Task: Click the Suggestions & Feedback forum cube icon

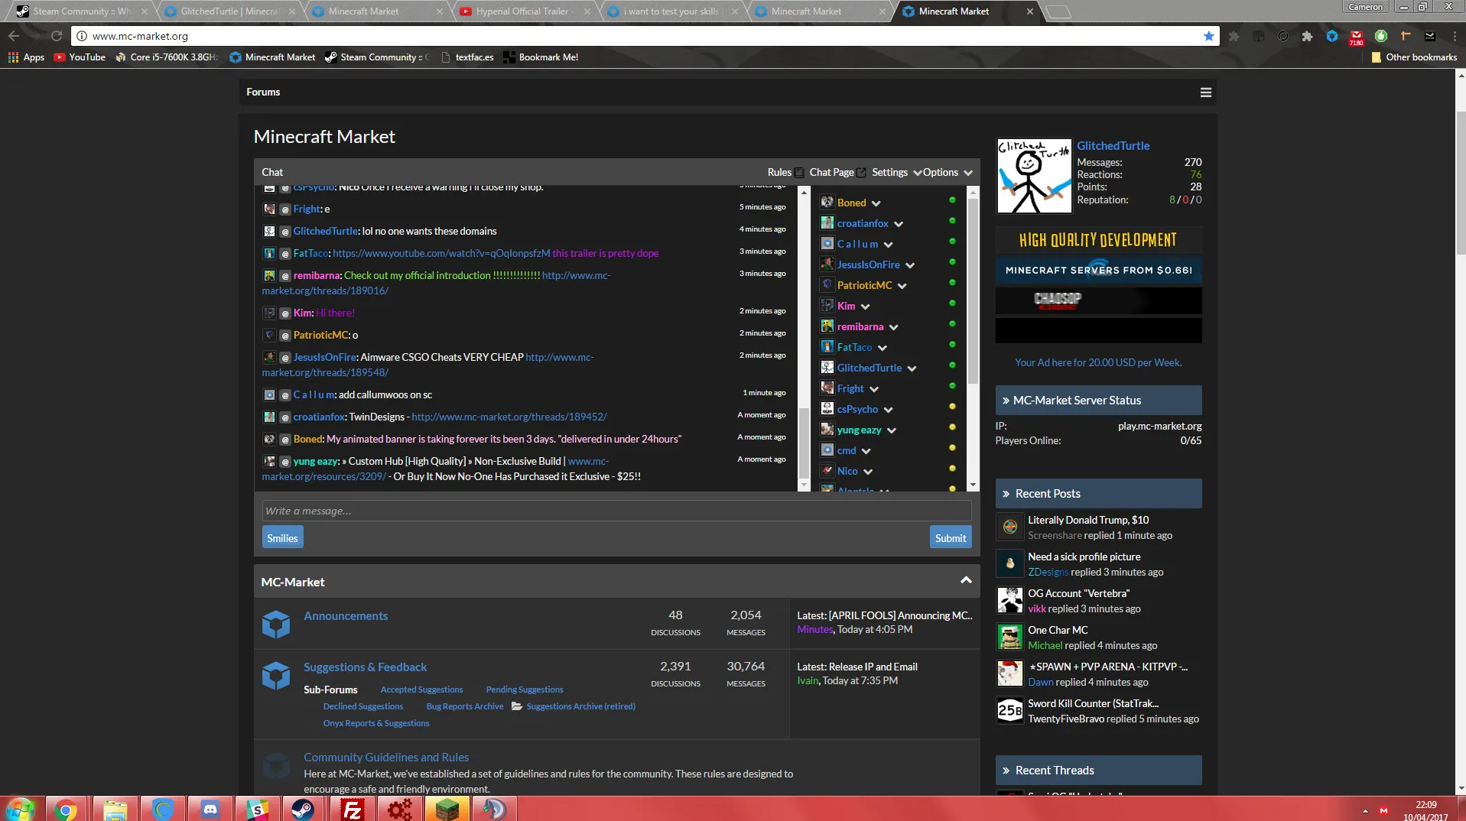Action: [x=276, y=675]
